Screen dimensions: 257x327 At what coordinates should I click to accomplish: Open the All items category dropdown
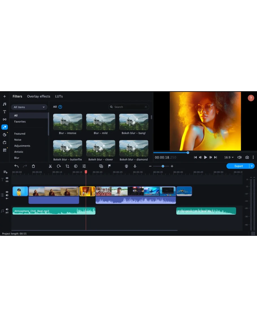29,107
